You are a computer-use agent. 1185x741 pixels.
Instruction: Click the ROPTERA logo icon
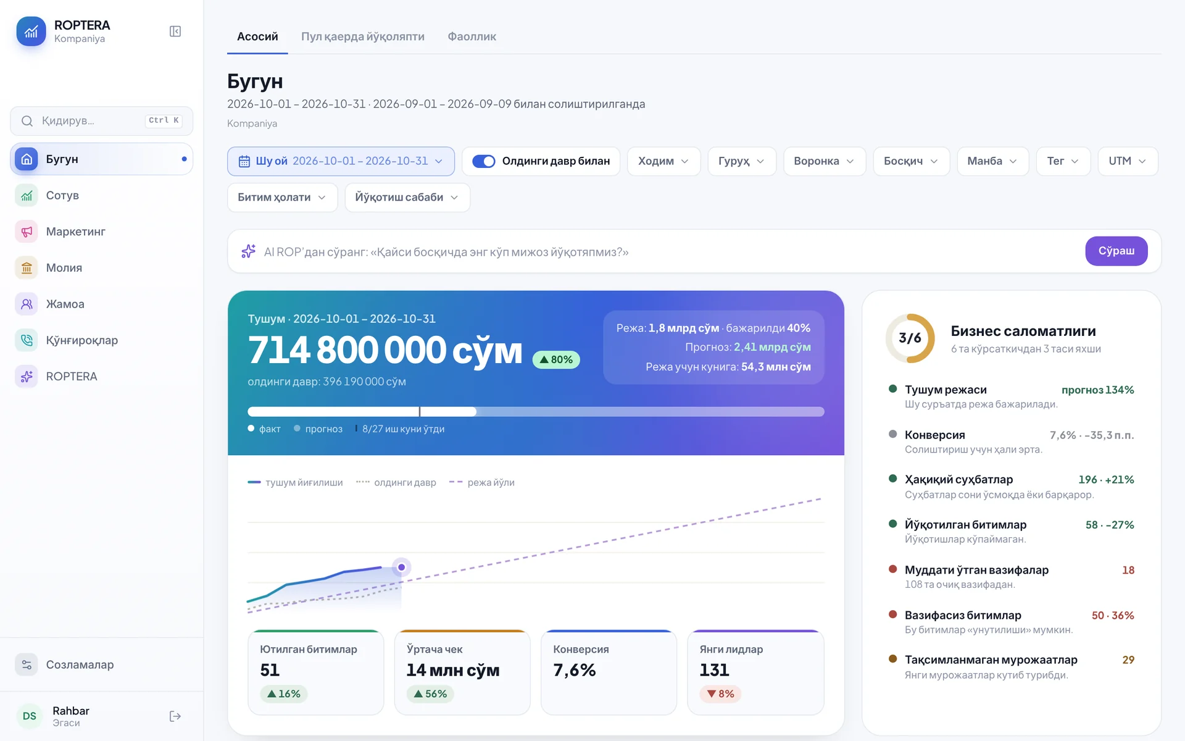click(31, 31)
